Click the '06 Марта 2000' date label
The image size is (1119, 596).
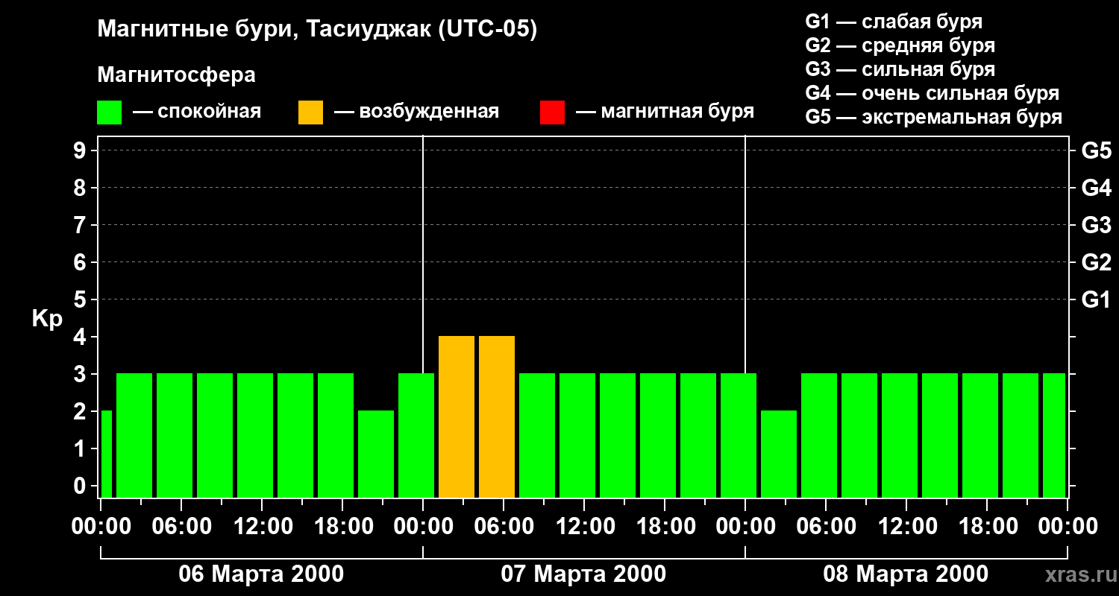point(261,574)
